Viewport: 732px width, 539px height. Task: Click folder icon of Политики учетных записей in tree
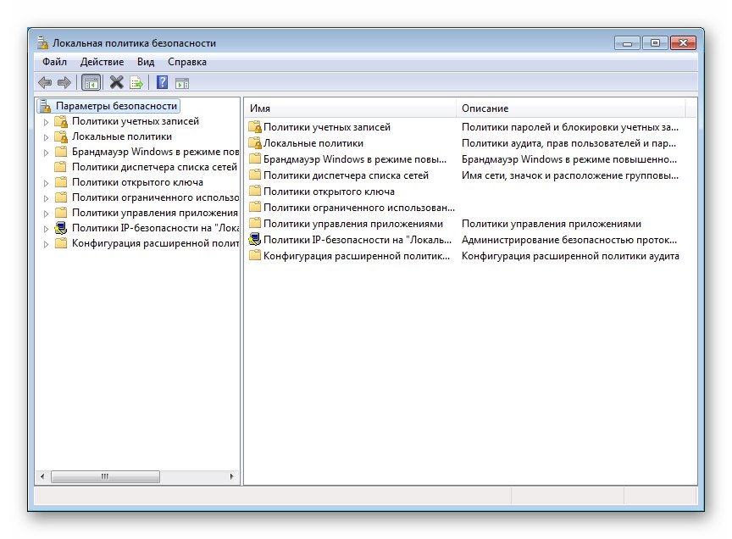point(61,121)
